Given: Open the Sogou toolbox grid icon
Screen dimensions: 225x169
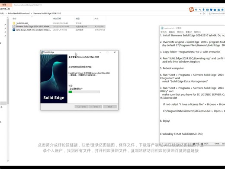Looking at the screenshot, I should click(219, 10).
